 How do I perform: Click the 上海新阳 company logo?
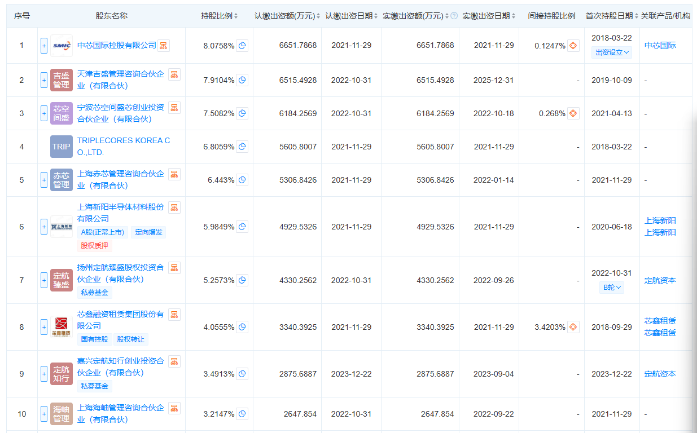[x=62, y=227]
